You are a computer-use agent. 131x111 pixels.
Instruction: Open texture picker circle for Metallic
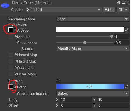[15, 37]
